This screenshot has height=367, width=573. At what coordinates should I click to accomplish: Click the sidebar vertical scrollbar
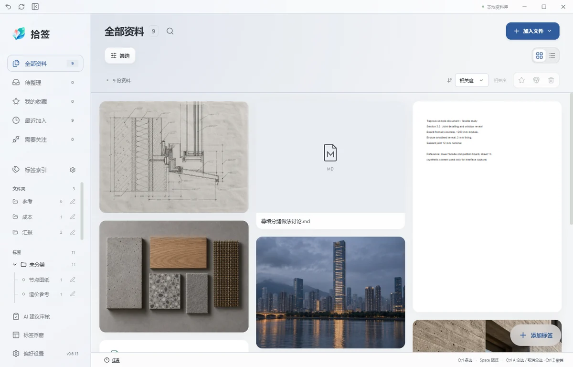[82, 210]
